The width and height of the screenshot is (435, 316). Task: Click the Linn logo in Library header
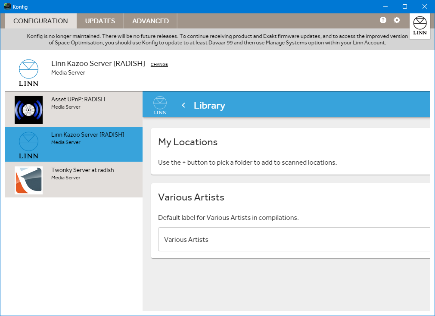pyautogui.click(x=160, y=105)
